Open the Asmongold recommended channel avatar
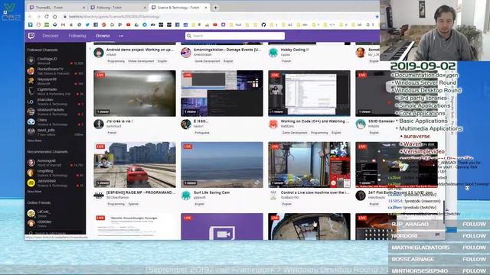Screen dimensions: 490x275 click(x=31, y=163)
